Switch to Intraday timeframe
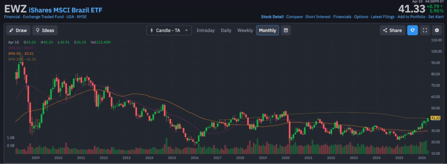Image resolution: width=447 pixels, height=164 pixels. 206,30
